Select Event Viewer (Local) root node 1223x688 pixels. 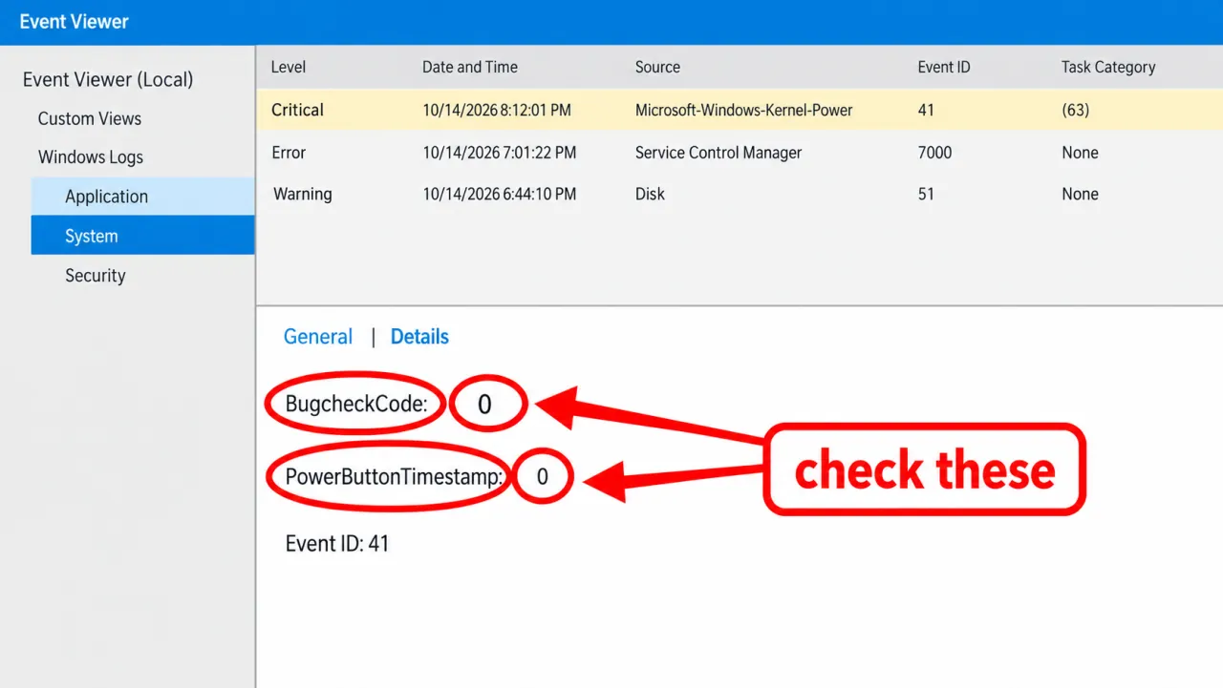[x=108, y=79]
